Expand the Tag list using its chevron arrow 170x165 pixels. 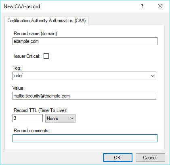[x=153, y=76]
